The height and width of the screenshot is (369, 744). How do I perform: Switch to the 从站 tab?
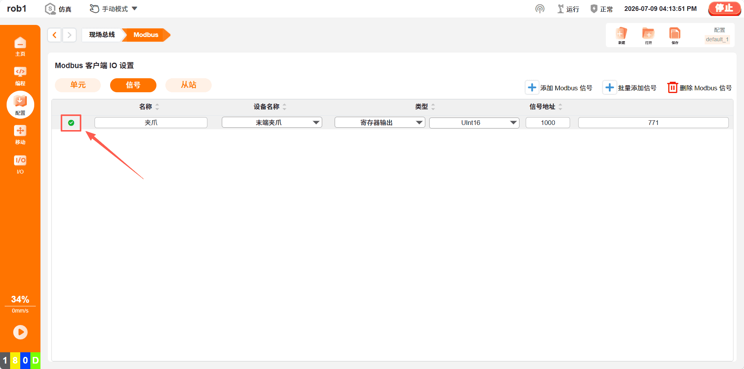point(188,85)
